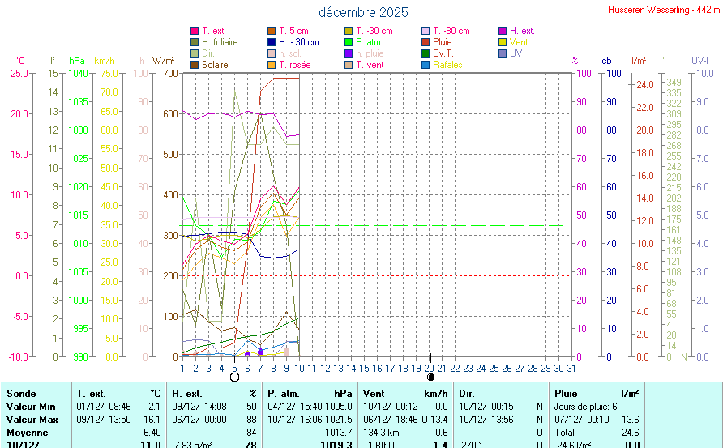Click the T. rosée orange legend swatch

pyautogui.click(x=272, y=65)
